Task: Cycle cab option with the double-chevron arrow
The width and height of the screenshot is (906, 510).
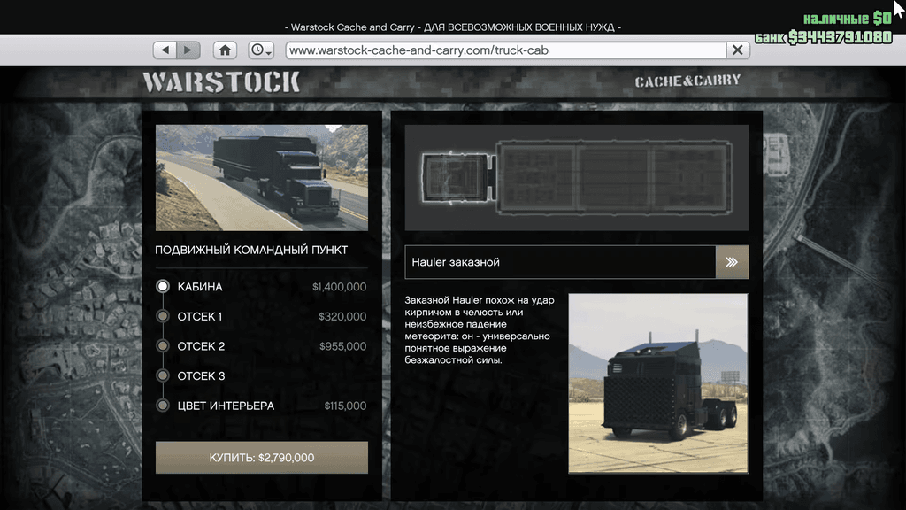Action: (x=732, y=262)
